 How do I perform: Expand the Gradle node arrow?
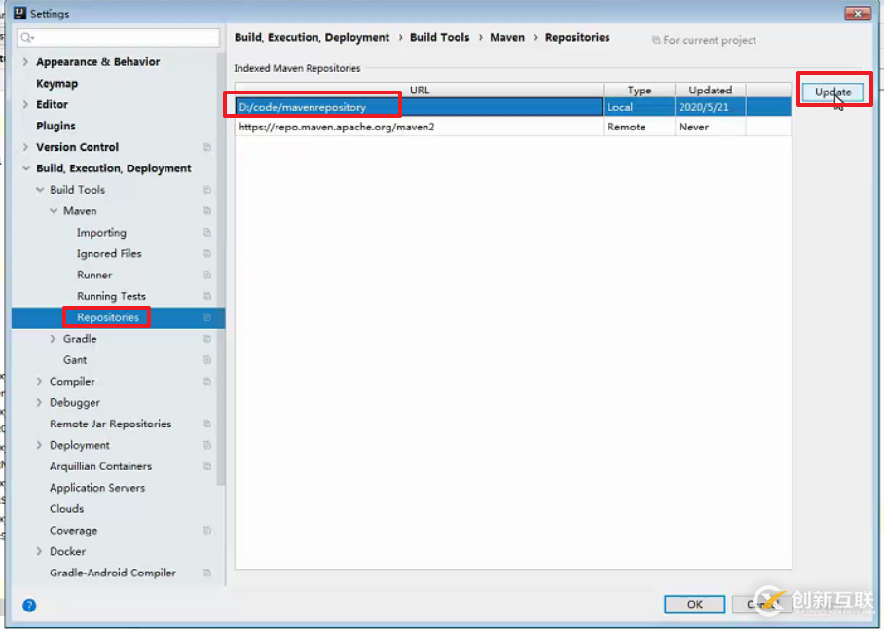point(53,339)
